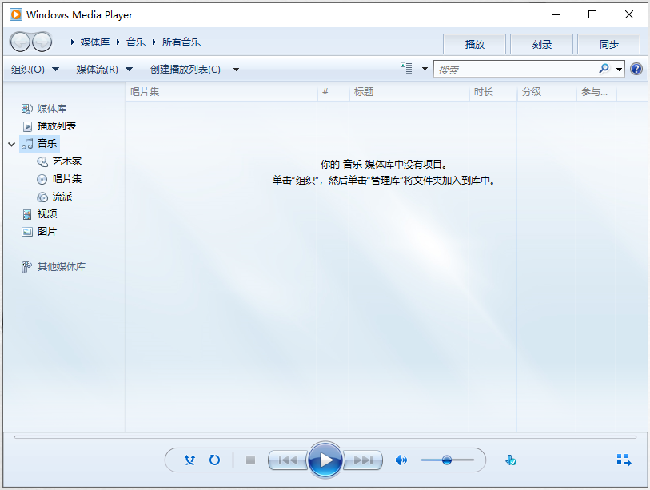Image resolution: width=650 pixels, height=490 pixels.
Task: Minimize the Windows Media Player window
Action: click(x=556, y=14)
